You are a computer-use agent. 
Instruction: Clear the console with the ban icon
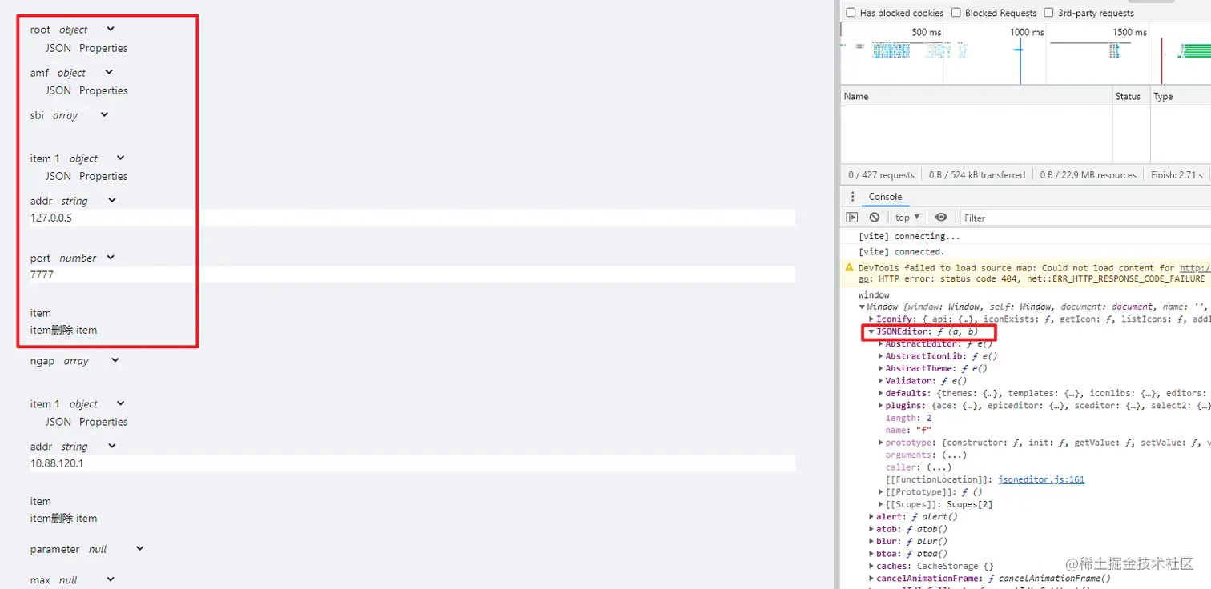tap(875, 218)
